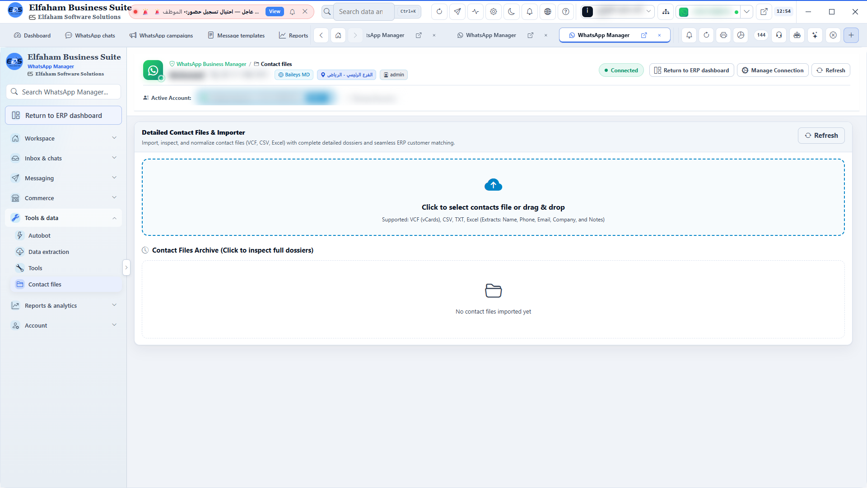Click the forward arrow in tab navigation
Screen dimensions: 867x488
(355, 35)
